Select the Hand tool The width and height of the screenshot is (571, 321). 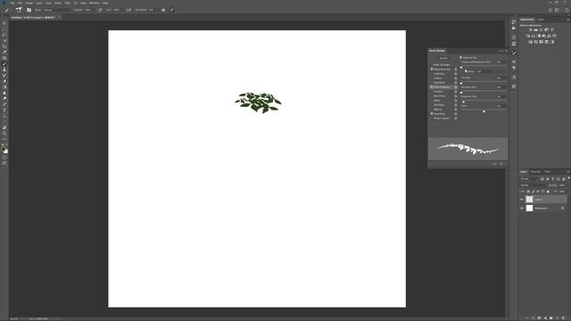[x=4, y=128]
